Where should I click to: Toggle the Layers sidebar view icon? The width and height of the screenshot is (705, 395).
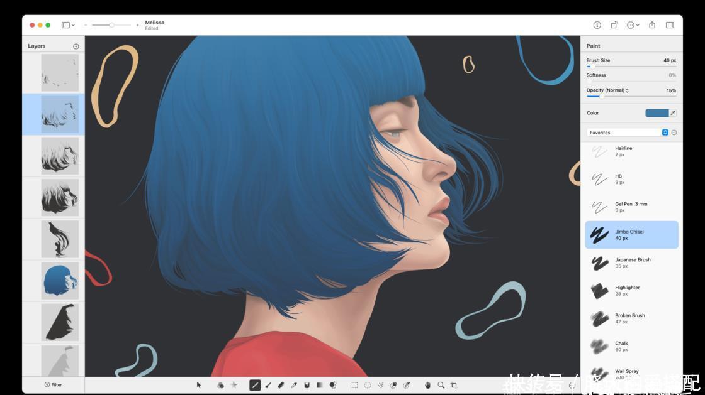[65, 25]
